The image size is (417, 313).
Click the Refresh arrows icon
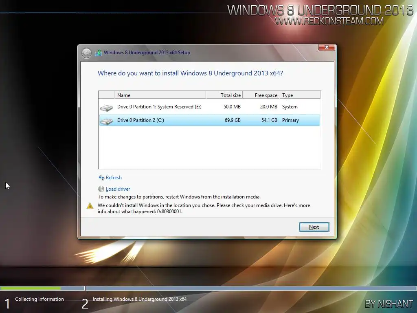click(101, 178)
